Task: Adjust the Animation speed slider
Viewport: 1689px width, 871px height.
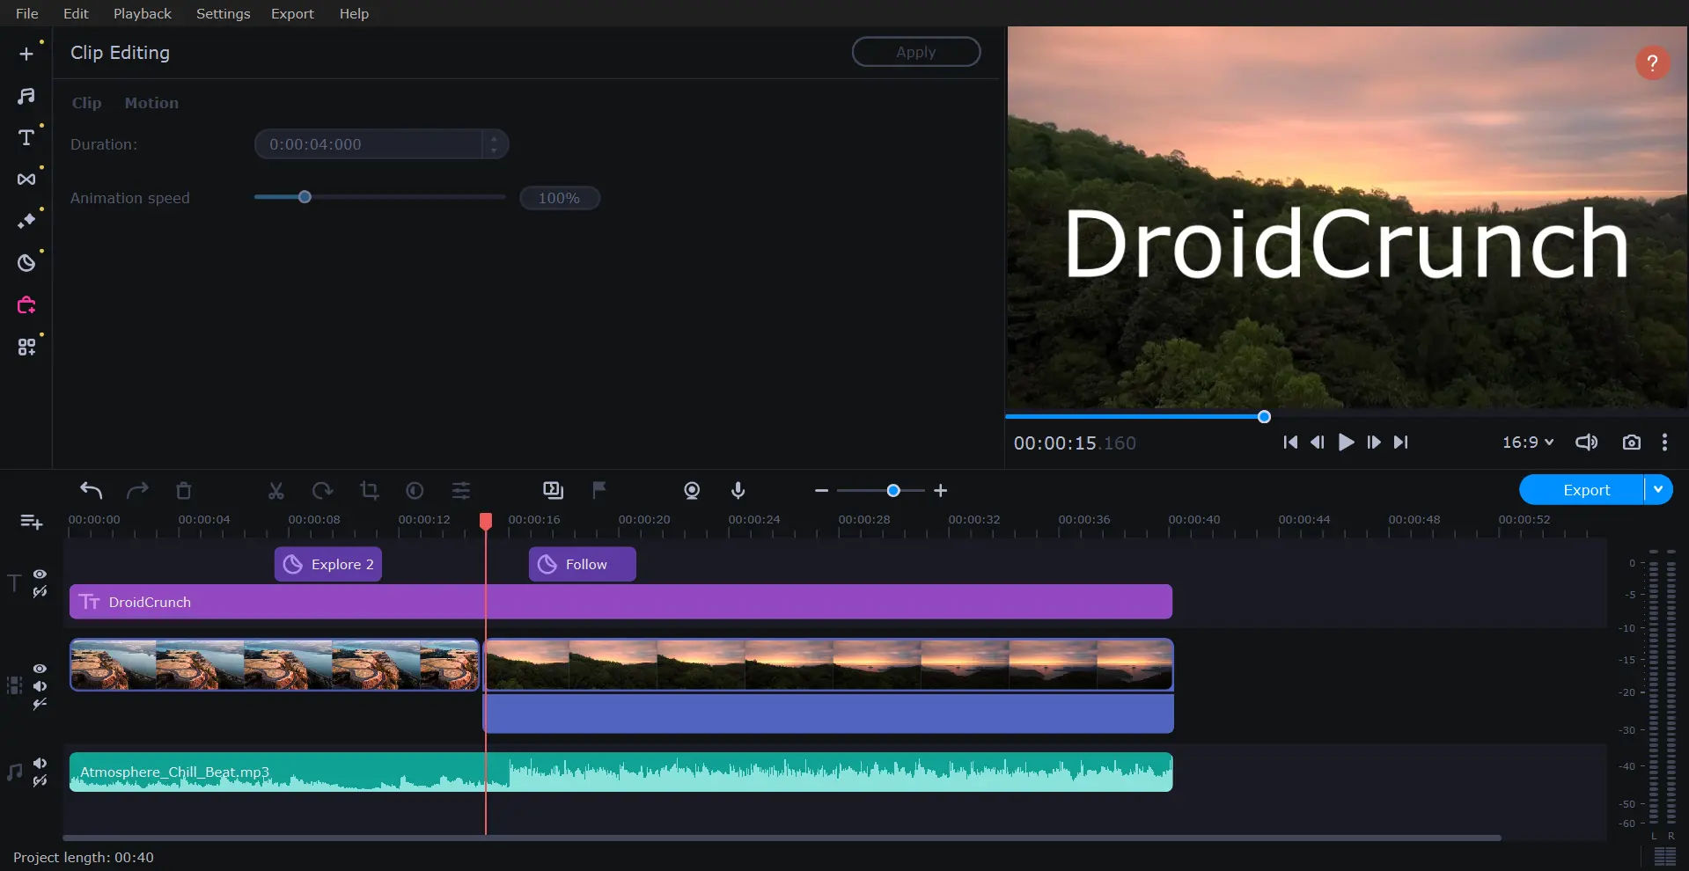Action: (x=305, y=197)
